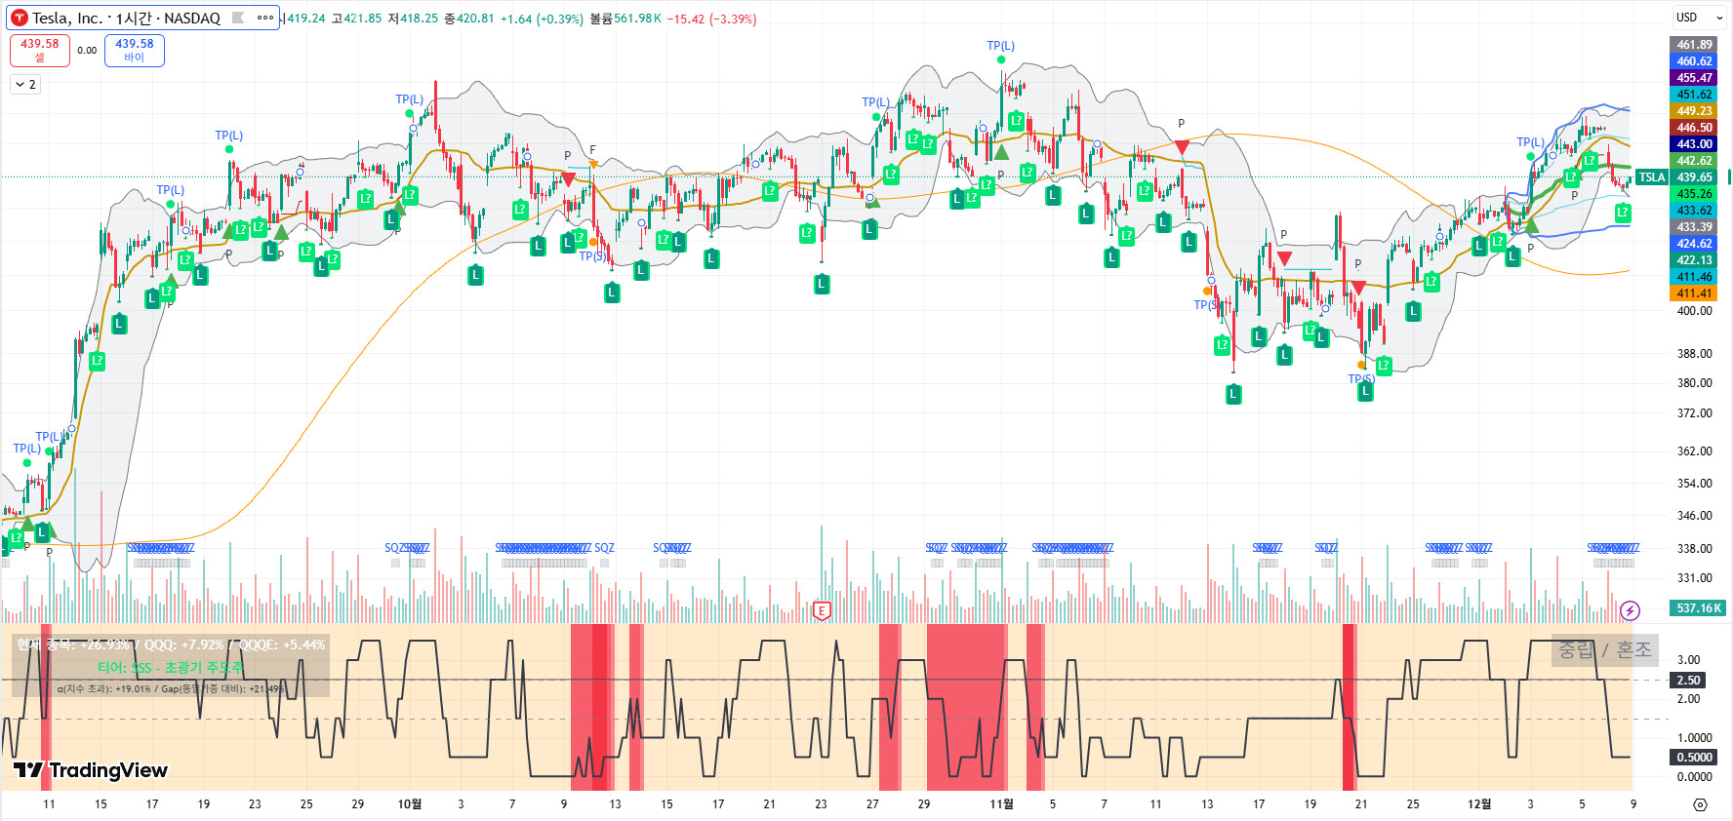This screenshot has height=821, width=1733.
Task: Click the 442.62 price label
Action: tap(1694, 161)
